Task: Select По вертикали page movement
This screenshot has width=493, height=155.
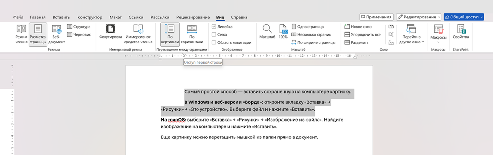Action: pyautogui.click(x=170, y=34)
